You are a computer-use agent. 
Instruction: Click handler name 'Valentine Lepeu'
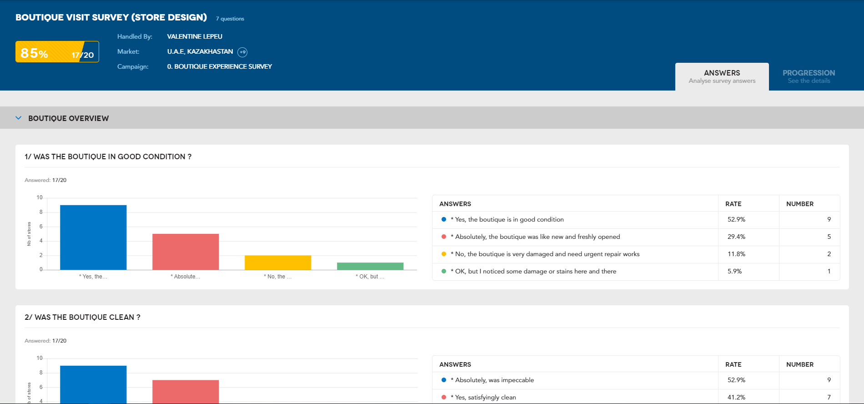pos(195,36)
